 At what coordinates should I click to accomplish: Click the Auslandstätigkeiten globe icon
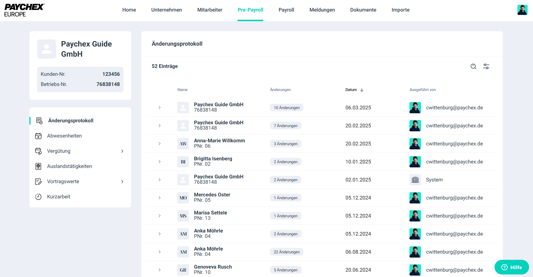click(38, 166)
